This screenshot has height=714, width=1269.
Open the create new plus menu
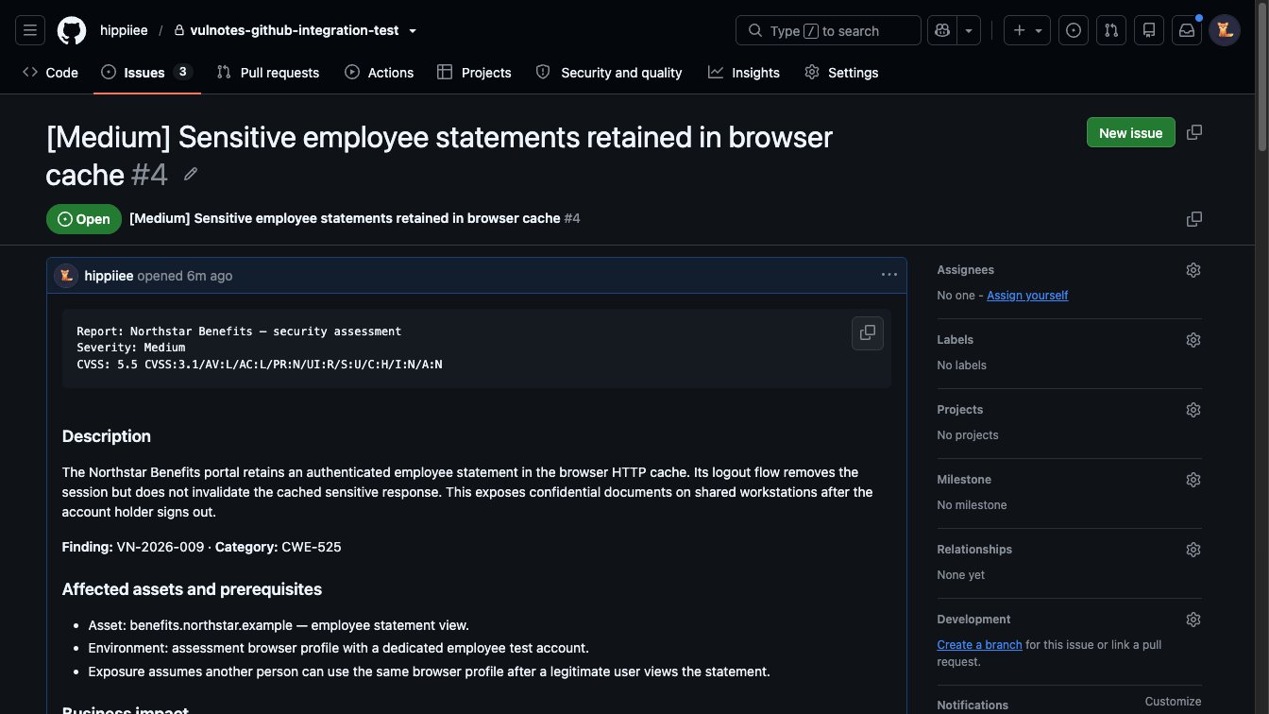pyautogui.click(x=1027, y=30)
